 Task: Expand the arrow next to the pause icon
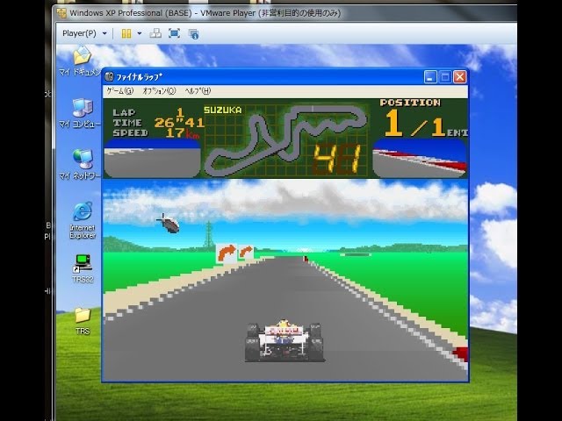click(140, 33)
